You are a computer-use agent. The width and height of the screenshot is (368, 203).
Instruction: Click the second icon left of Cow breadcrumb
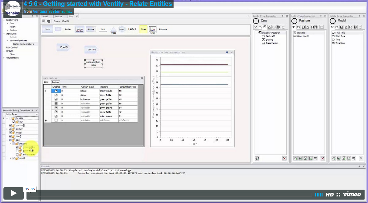click(x=49, y=21)
